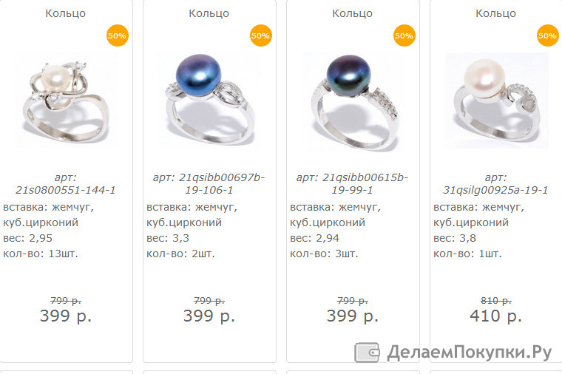Viewport: 562px width, 374px height.
Task: Click the 50% badge on third ring card
Action: (x=404, y=35)
